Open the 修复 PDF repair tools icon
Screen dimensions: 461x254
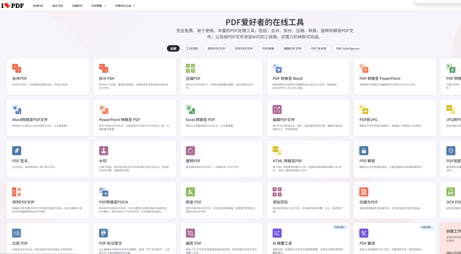click(x=190, y=192)
